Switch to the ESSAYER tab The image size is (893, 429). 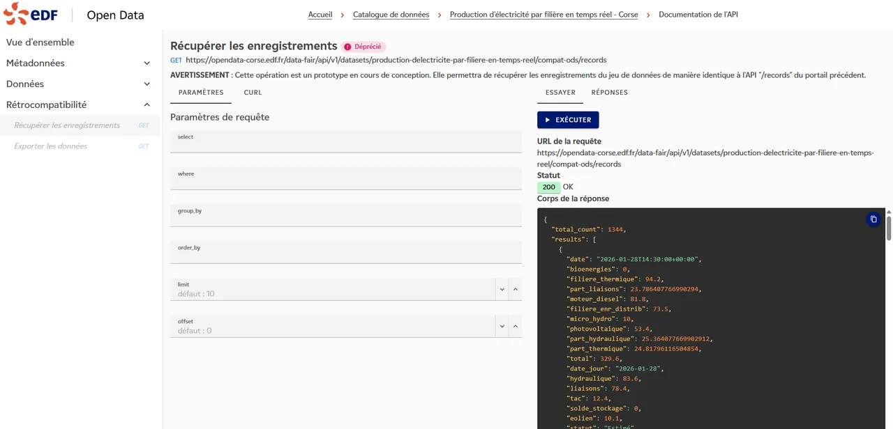(x=560, y=93)
